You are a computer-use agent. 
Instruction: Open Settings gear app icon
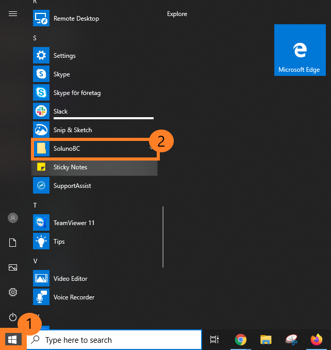tap(41, 55)
